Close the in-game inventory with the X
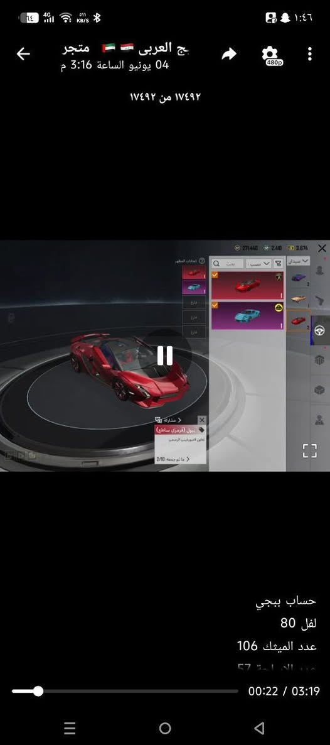The width and height of the screenshot is (330, 745). (322, 248)
